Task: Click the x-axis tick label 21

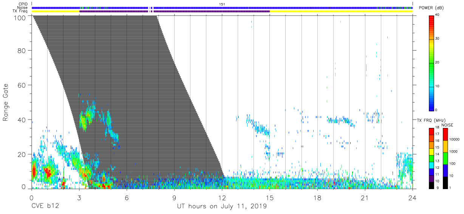Action: click(365, 198)
